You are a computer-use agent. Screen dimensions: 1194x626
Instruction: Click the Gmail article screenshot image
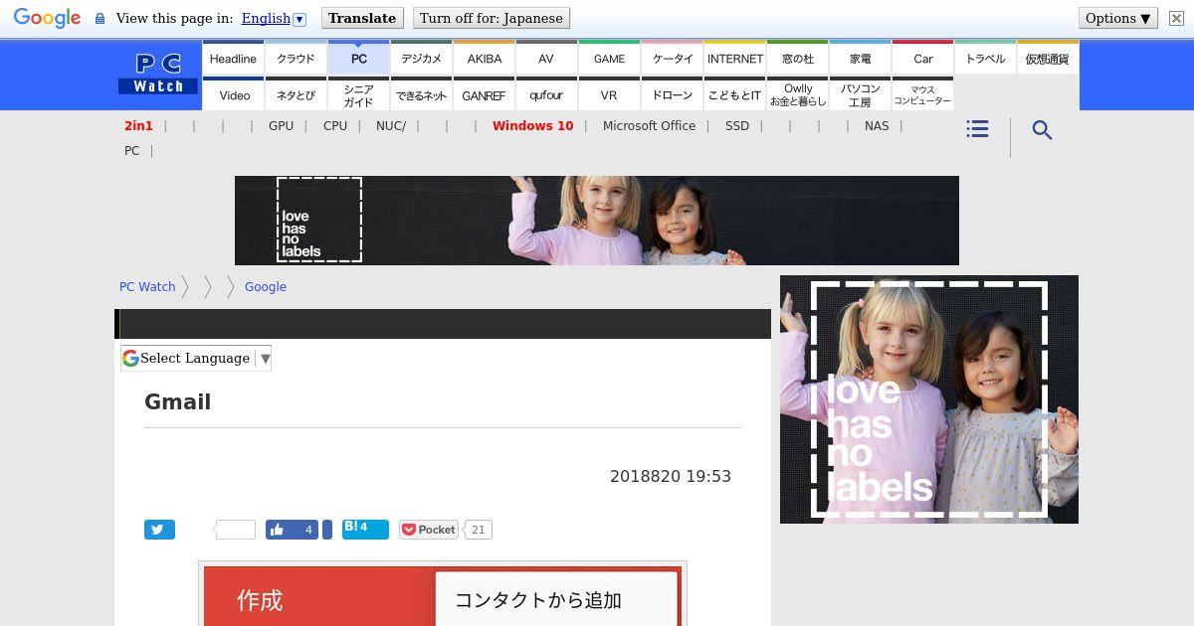click(443, 594)
